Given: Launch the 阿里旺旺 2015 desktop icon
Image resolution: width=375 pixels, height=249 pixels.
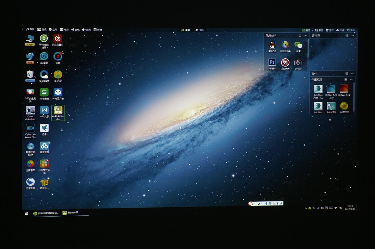Looking at the screenshot, I should (x=30, y=149).
